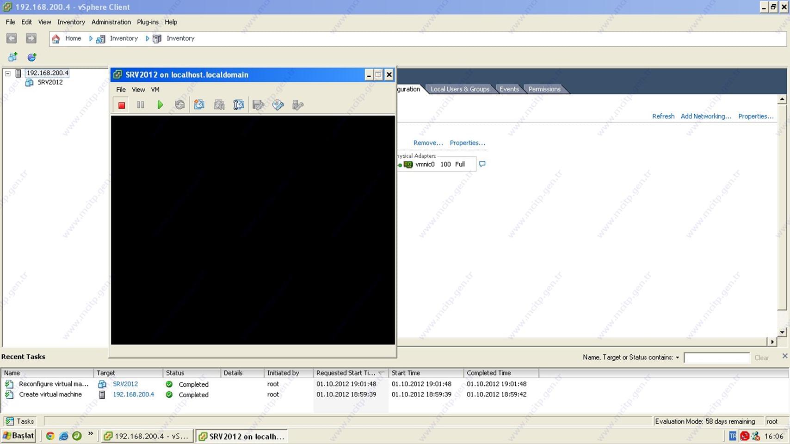Click the black VM console screen

[253, 230]
